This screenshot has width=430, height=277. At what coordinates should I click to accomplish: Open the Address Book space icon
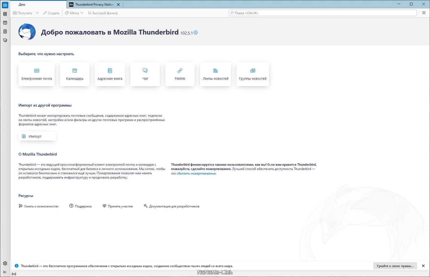tap(5, 14)
